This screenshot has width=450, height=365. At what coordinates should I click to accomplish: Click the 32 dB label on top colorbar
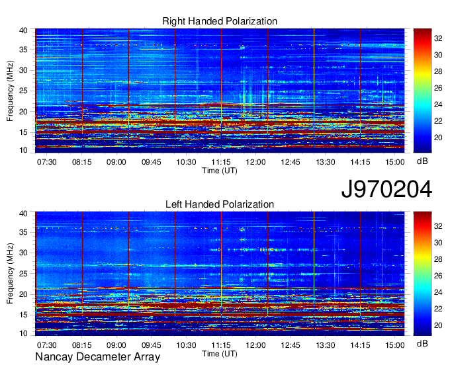coord(438,38)
